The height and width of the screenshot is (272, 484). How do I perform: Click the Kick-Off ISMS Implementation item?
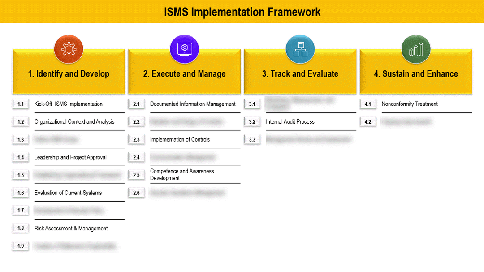[x=68, y=104]
